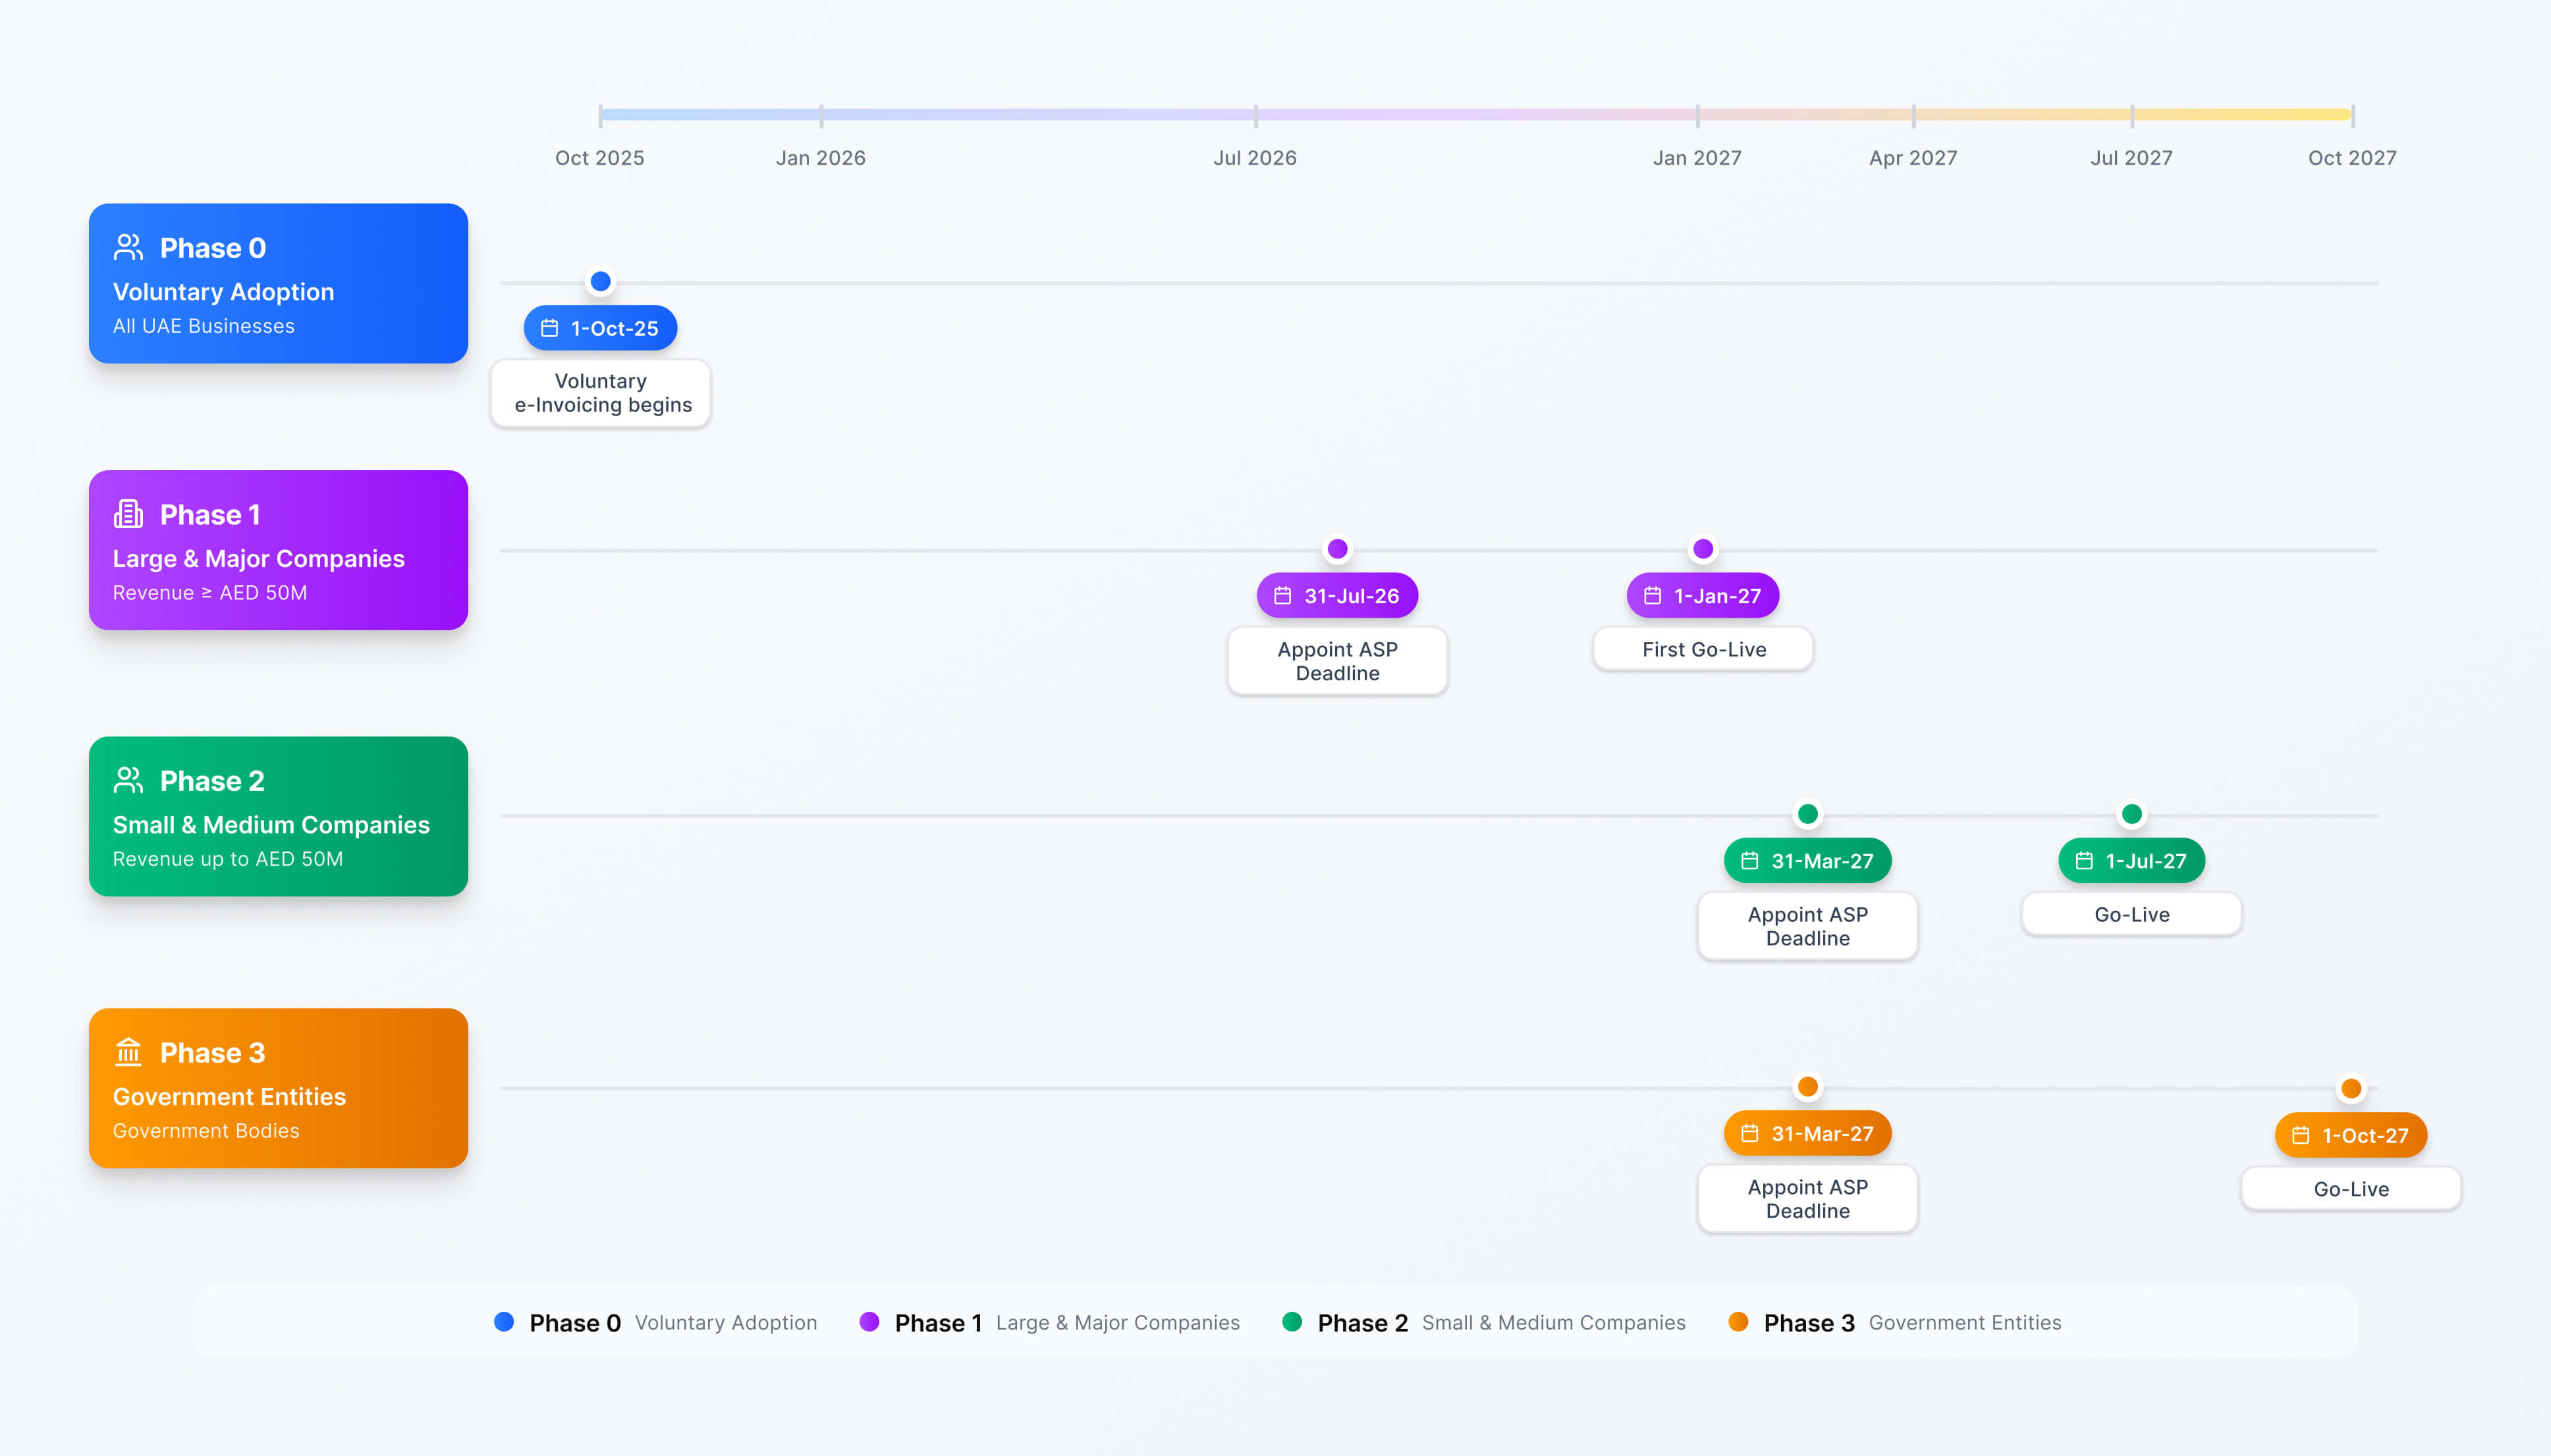This screenshot has width=2551, height=1456.
Task: Click the Appoint ASP Deadline label on Phase 2
Action: (1806, 926)
